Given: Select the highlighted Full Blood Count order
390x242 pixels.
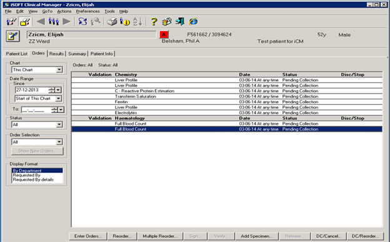Looking at the screenshot, I should point(227,129).
